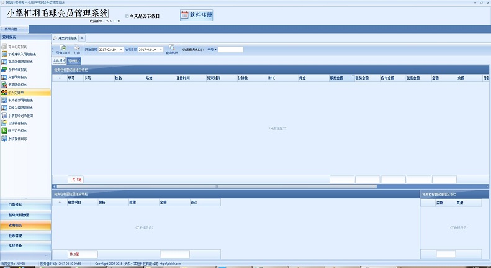Open the 结束日期 date dropdown
The height and width of the screenshot is (268, 491).
(x=161, y=49)
